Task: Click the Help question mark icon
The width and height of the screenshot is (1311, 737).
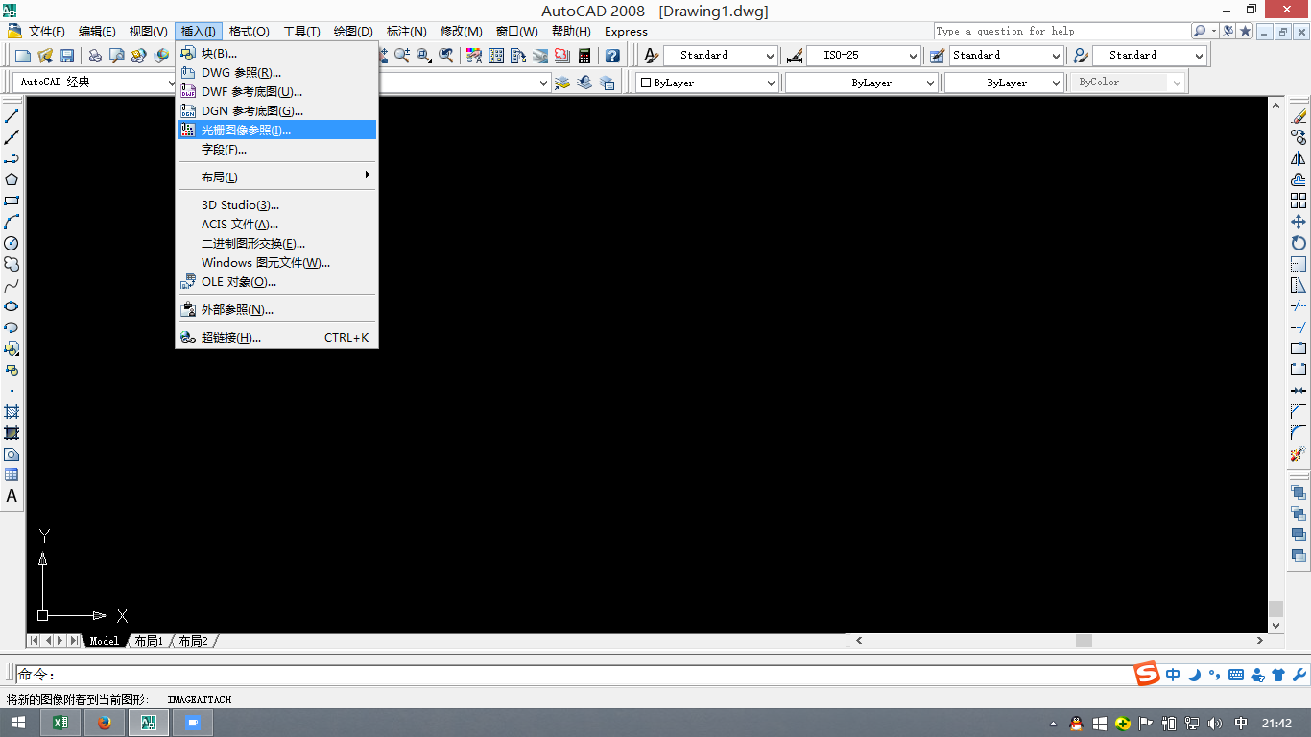Action: coord(612,56)
